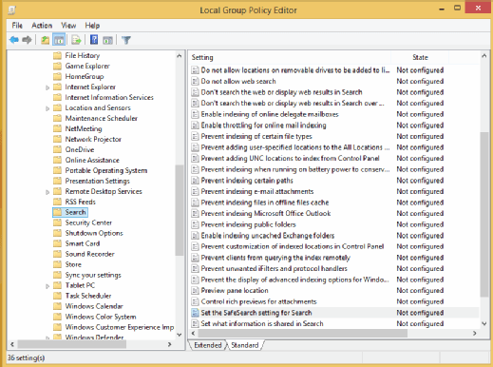Click the settings list horizontal scrollbar thumb
Image resolution: width=493 pixels, height=367 pixels.
click(302, 334)
